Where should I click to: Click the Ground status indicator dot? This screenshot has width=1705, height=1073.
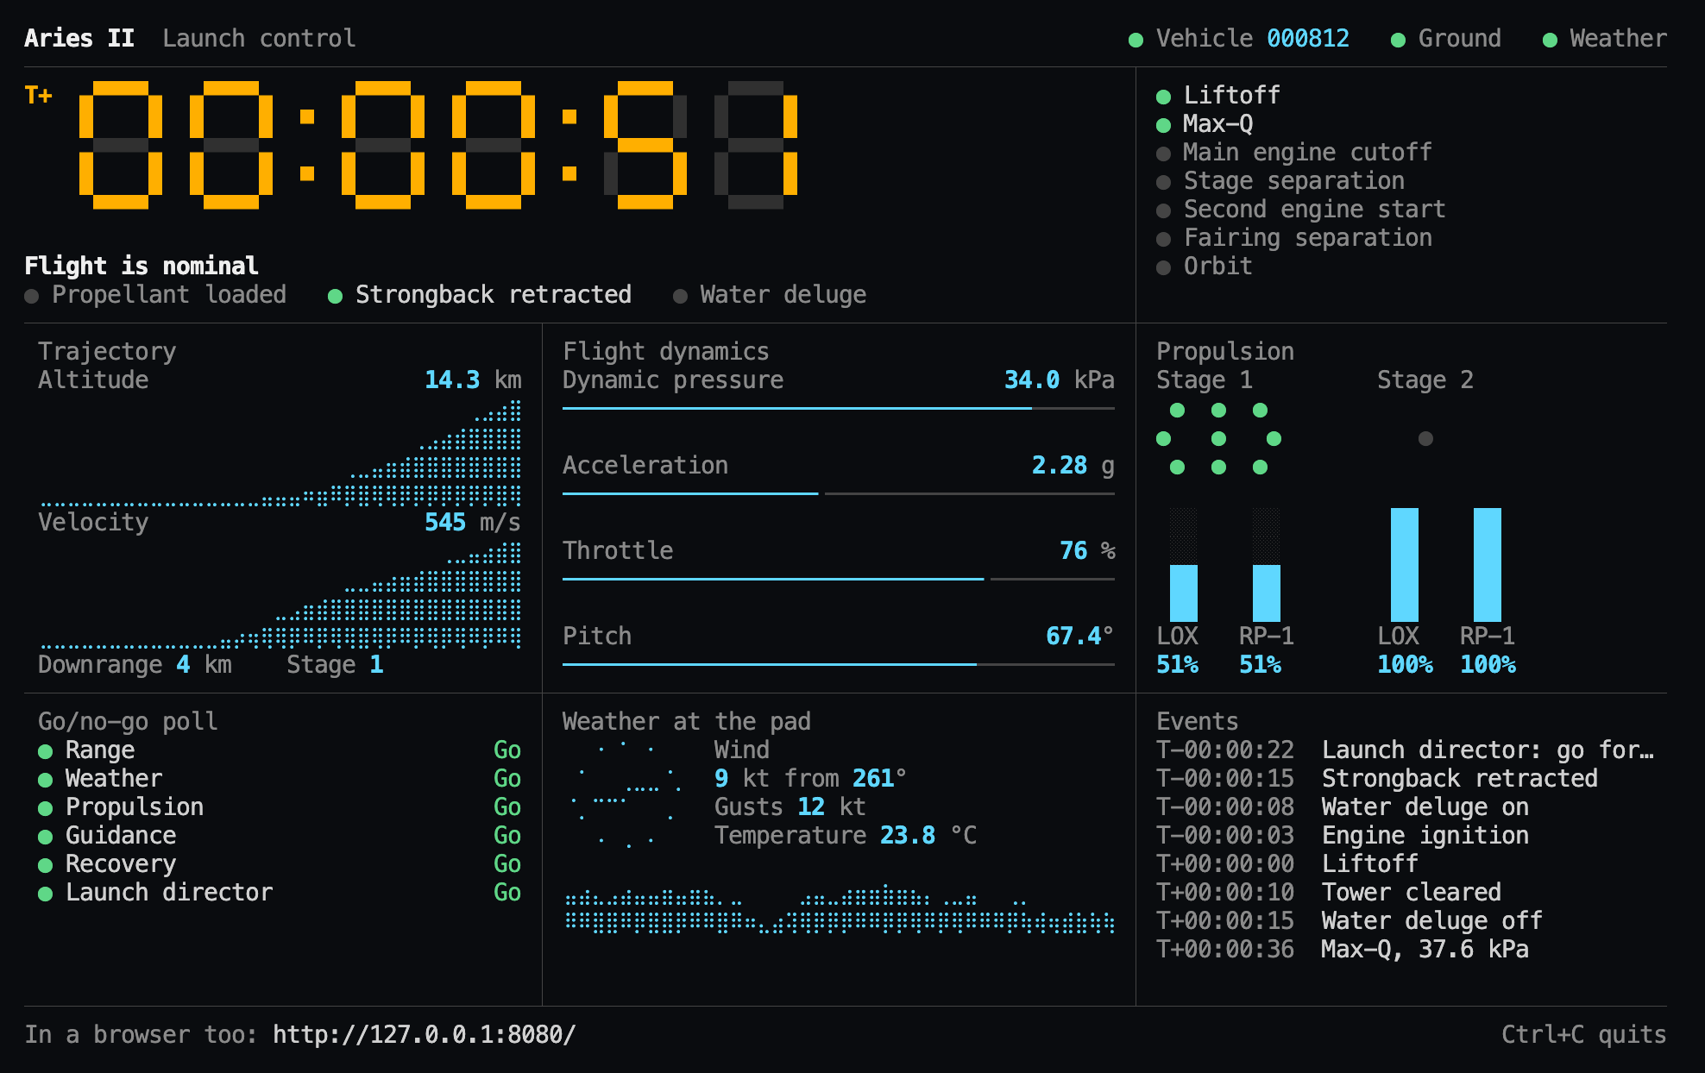coord(1398,40)
